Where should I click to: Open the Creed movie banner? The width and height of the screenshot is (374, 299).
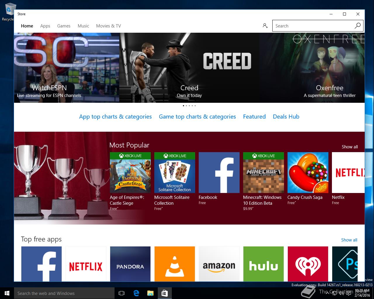(189, 68)
